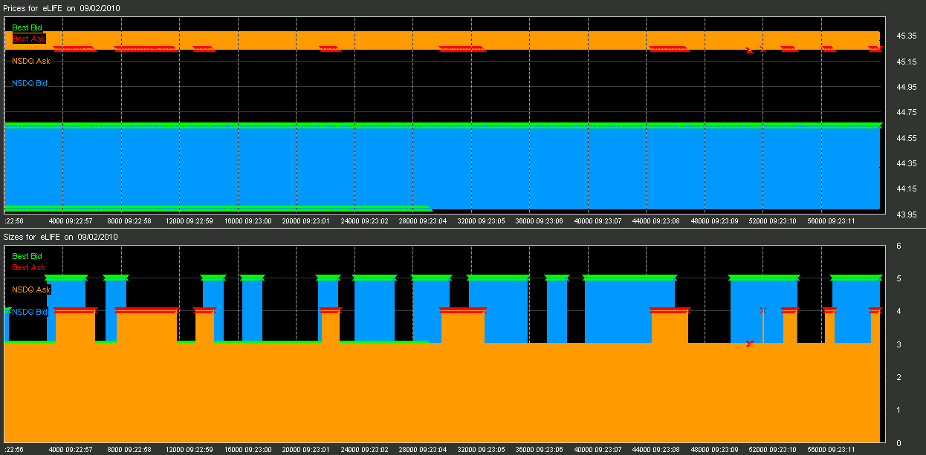The width and height of the screenshot is (926, 455).
Task: Click the 45.15 price axis value
Action: point(907,61)
